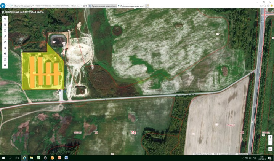Viewport: 274px width, 161px height.
Task: Click the feedback message icon in sidebar
Action: pyautogui.click(x=5, y=65)
